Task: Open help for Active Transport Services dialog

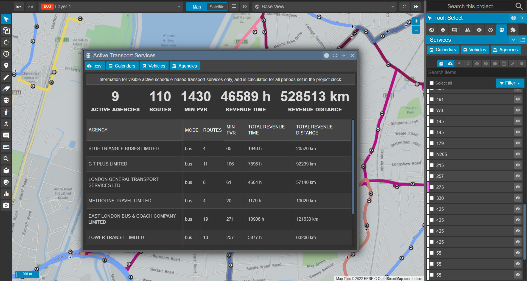Action: tap(326, 55)
